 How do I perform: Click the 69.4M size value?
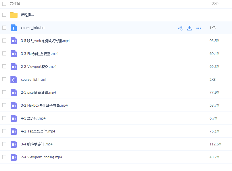(x=214, y=54)
